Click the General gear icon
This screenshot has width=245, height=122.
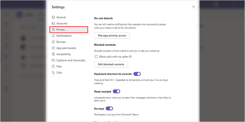click(53, 17)
